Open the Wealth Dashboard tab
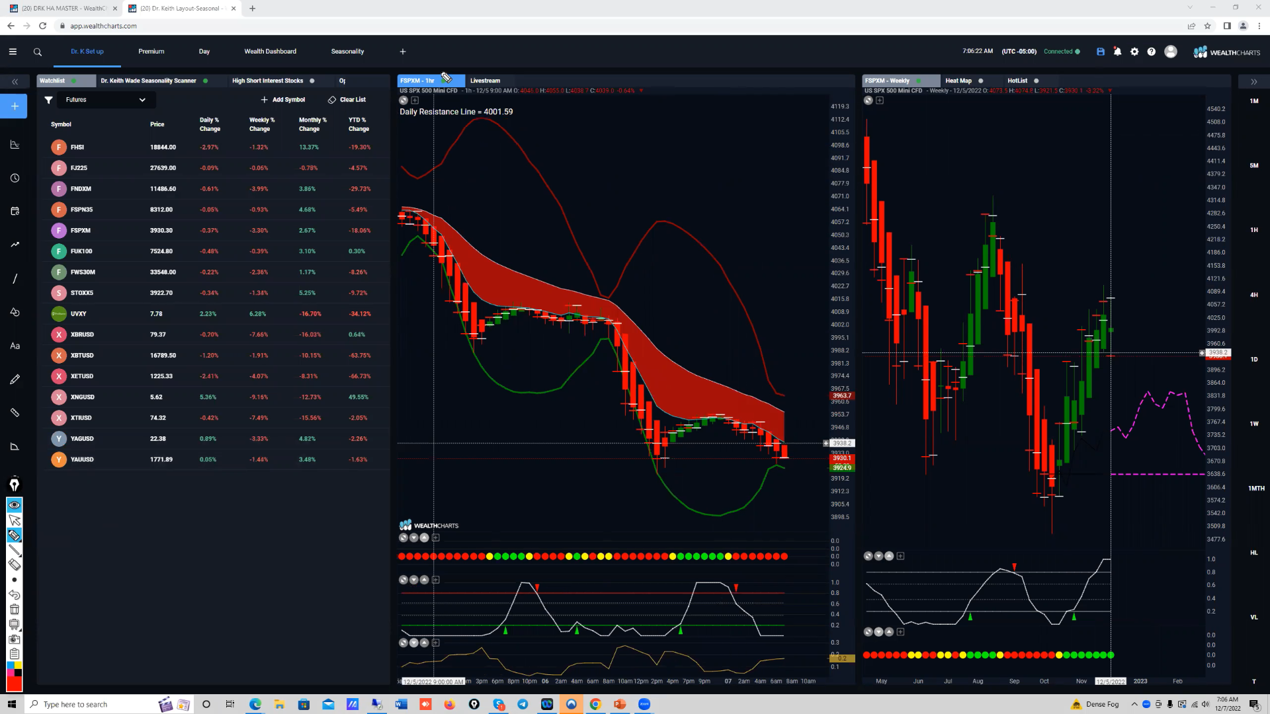 click(270, 52)
